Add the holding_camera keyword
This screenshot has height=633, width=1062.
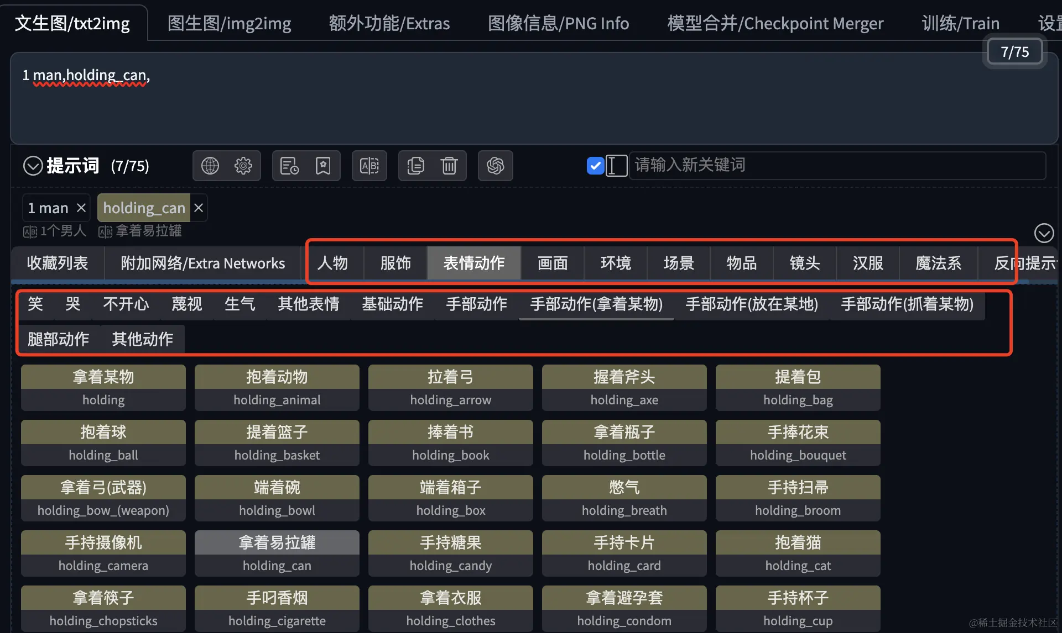tap(103, 553)
